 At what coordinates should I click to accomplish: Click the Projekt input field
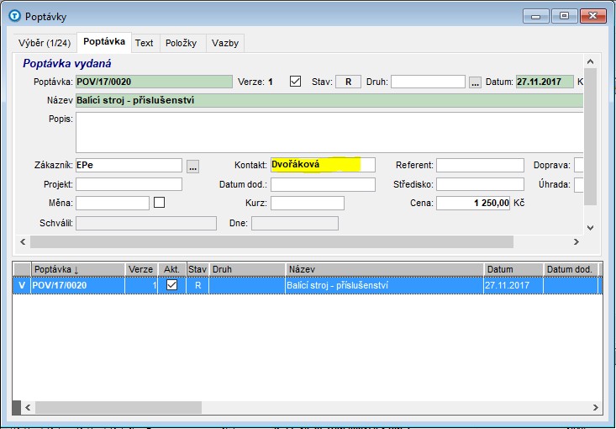click(129, 184)
